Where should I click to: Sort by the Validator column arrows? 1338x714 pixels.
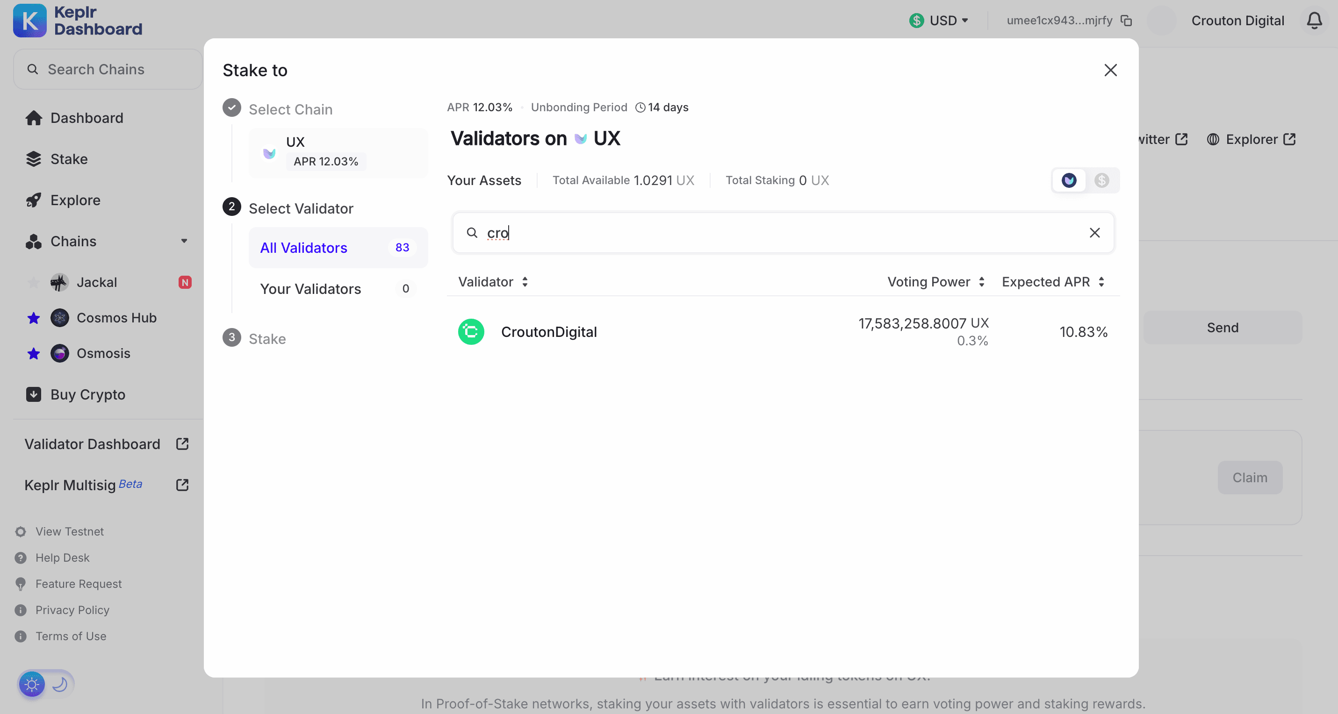(x=525, y=281)
